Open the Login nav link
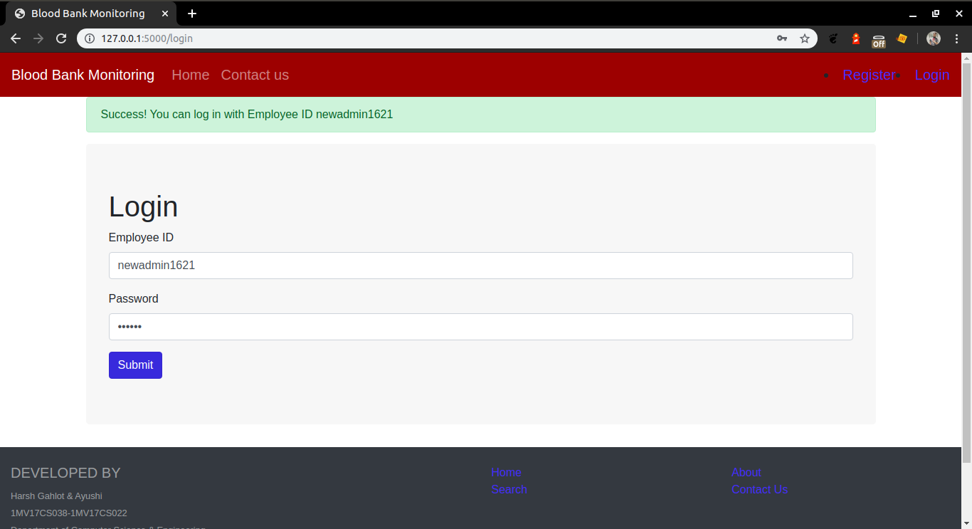 pos(932,75)
